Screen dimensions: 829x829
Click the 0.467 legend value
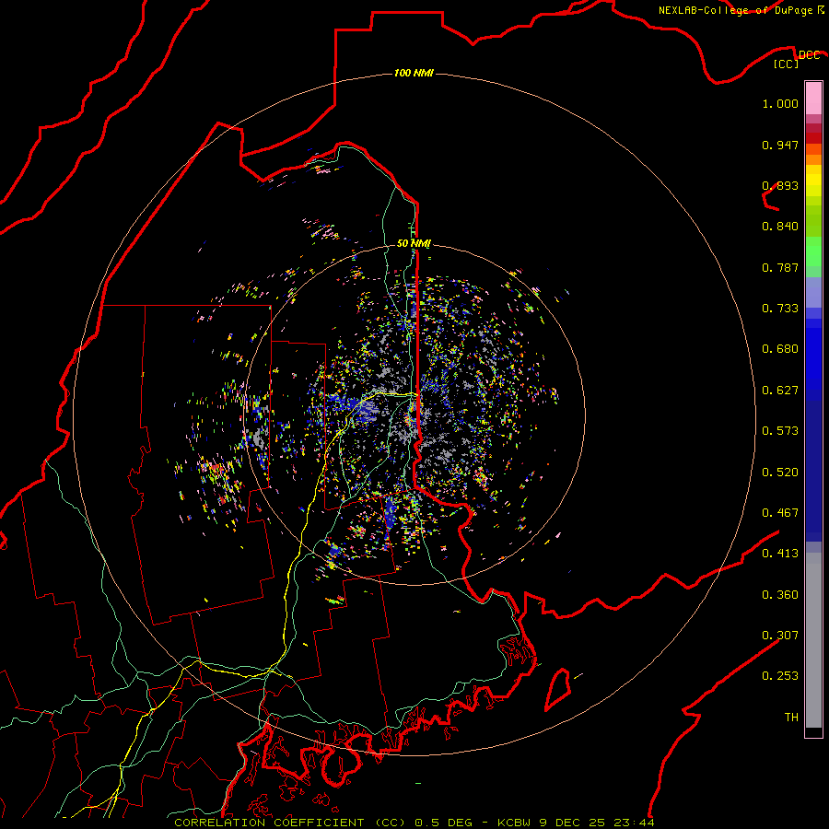pyautogui.click(x=780, y=513)
